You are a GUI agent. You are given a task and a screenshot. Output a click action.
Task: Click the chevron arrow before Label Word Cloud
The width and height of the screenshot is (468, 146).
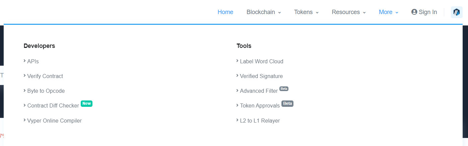(238, 61)
